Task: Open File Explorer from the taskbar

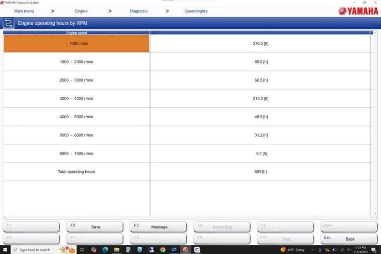Action: [x=117, y=249]
